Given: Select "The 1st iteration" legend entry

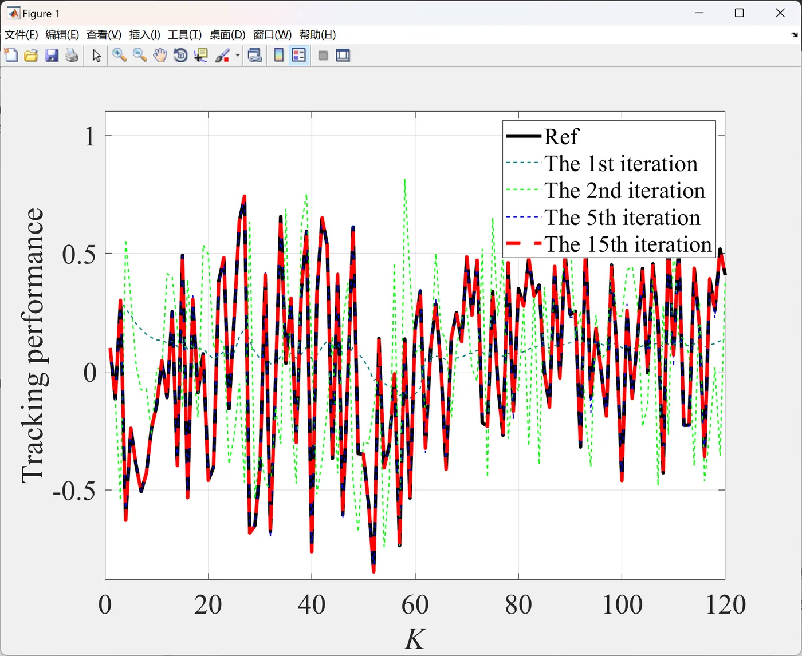Looking at the screenshot, I should click(602, 164).
